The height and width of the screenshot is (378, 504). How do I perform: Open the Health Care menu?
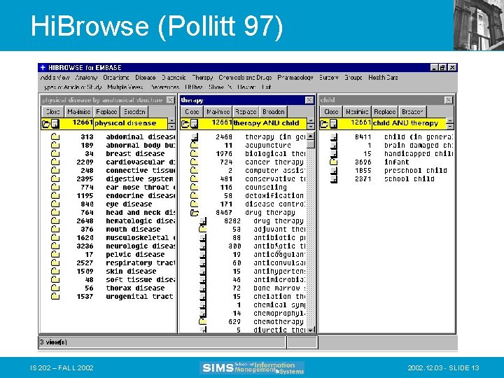click(383, 78)
